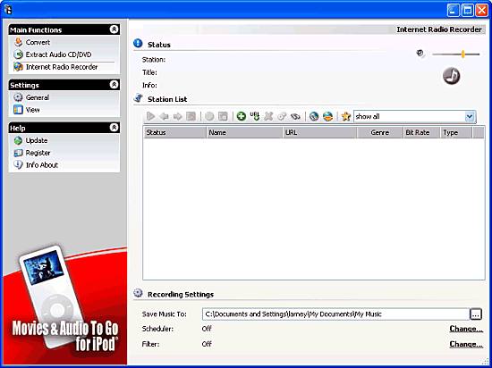Click the speaker mute icon by the volume slider
This screenshot has height=368, width=492.
(x=420, y=54)
